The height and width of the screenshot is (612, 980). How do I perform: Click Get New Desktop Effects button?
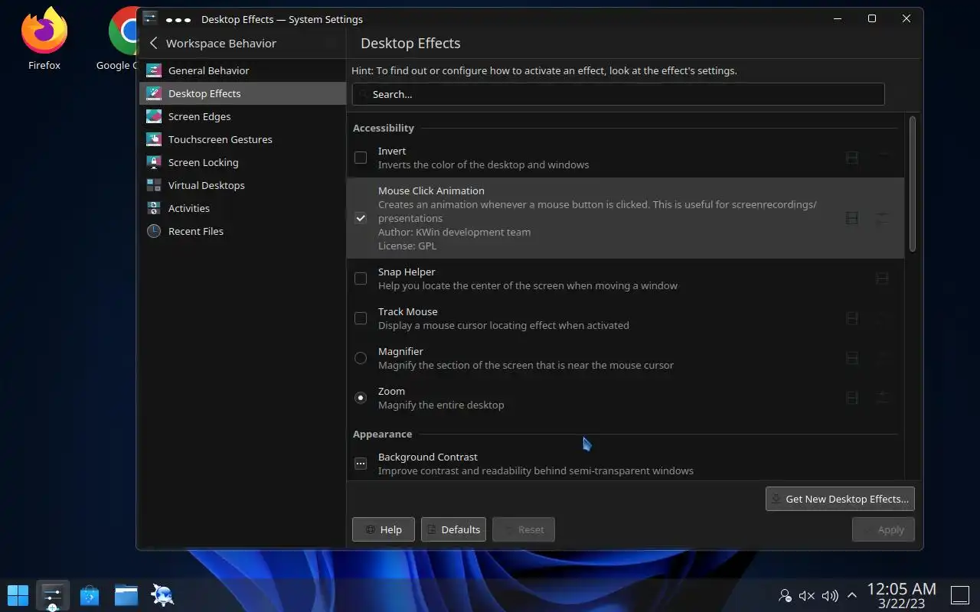point(840,499)
